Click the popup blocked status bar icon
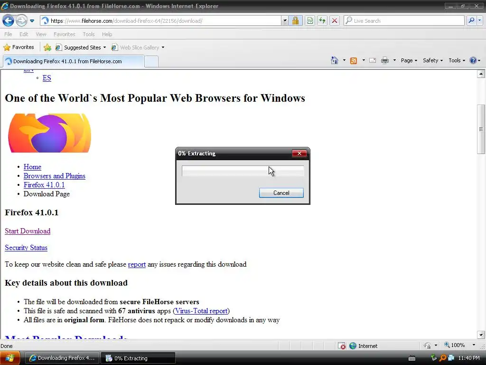 point(341,346)
